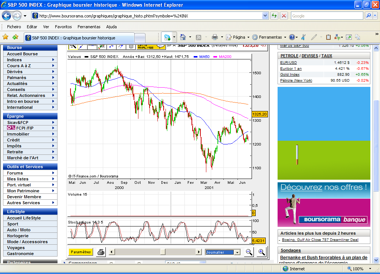This screenshot has height=274, width=380.
Task: Open the search provider dropdown arrow
Action: pos(375,16)
